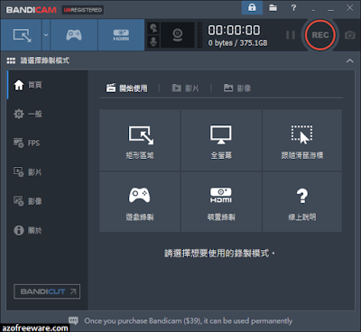Click the speech bubble icon in status bar

(x=74, y=320)
